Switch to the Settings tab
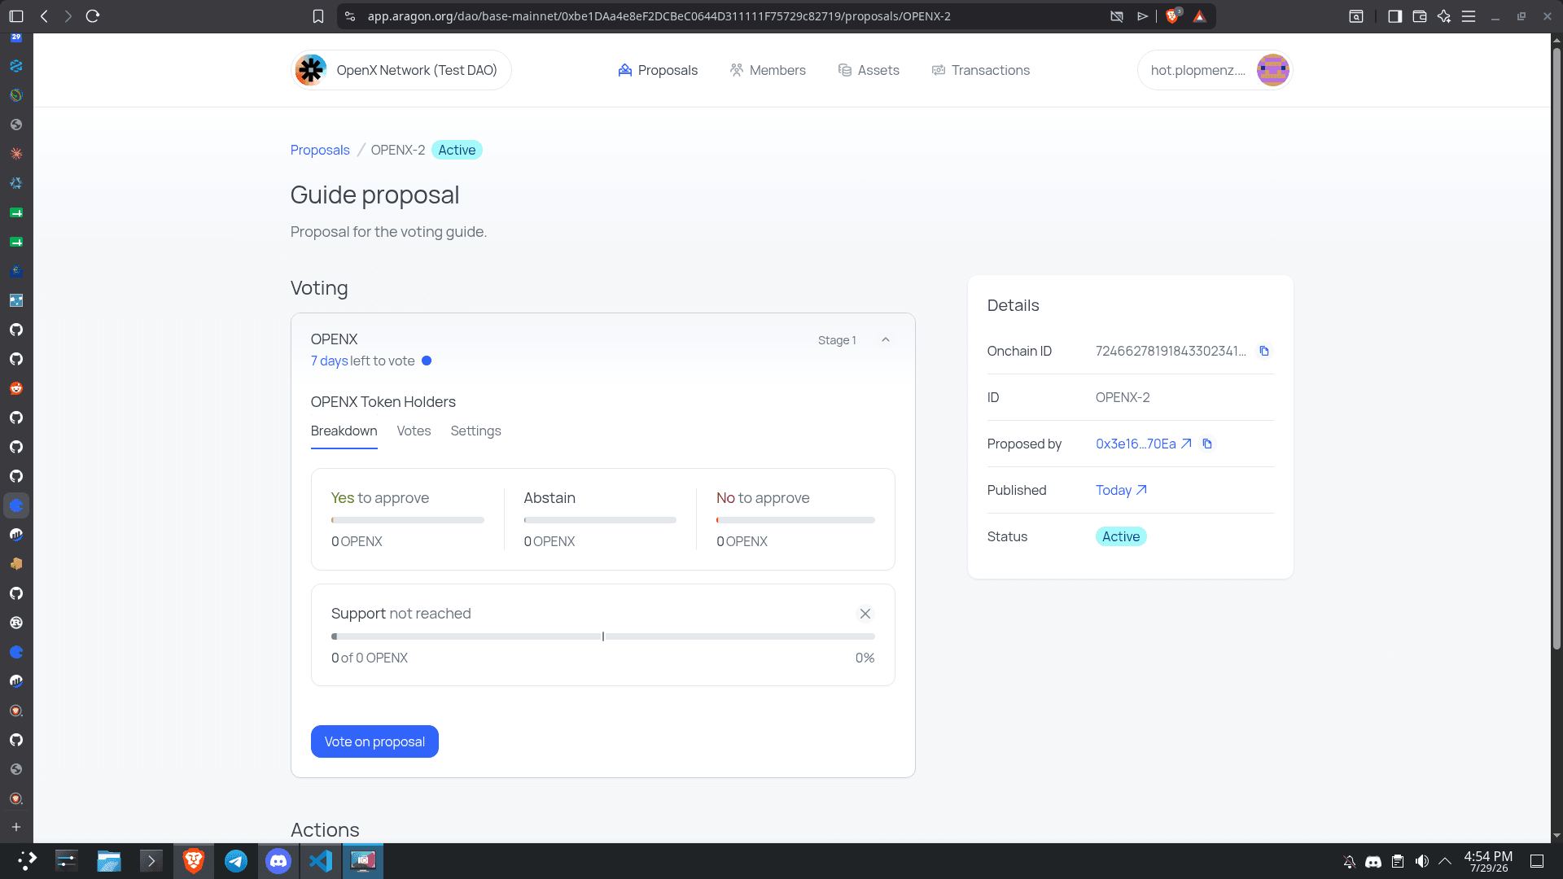 tap(475, 431)
